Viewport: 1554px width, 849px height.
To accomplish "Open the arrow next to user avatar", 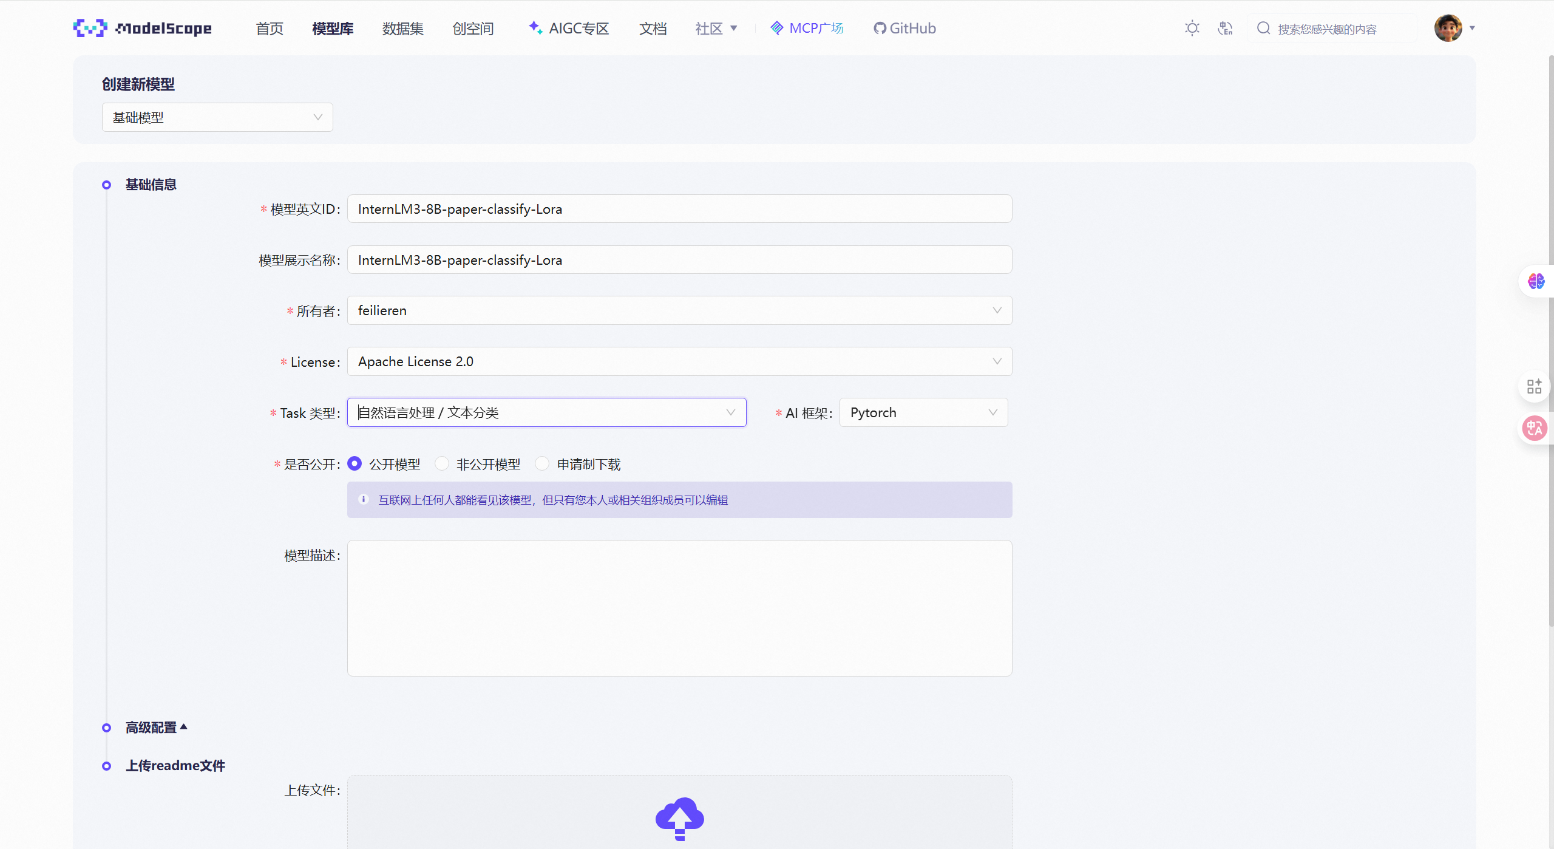I will pyautogui.click(x=1472, y=28).
